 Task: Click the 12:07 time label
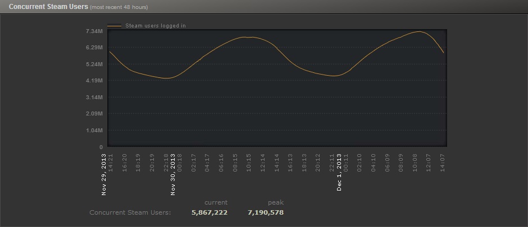429,163
